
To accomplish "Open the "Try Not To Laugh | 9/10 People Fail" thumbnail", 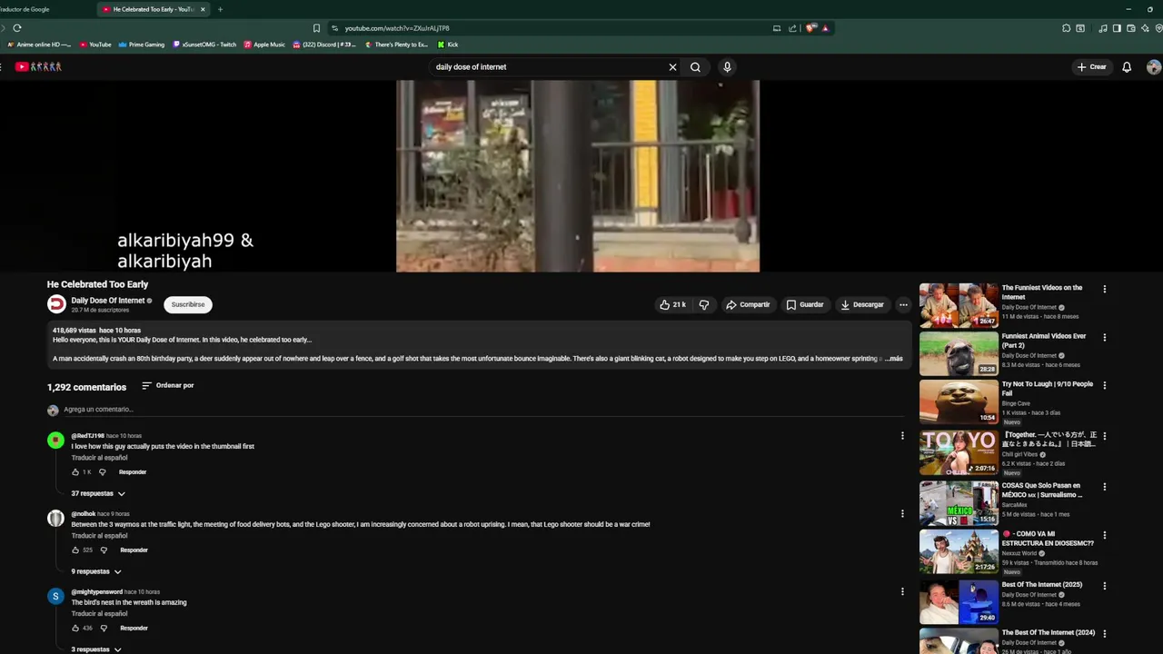I will pyautogui.click(x=959, y=401).
